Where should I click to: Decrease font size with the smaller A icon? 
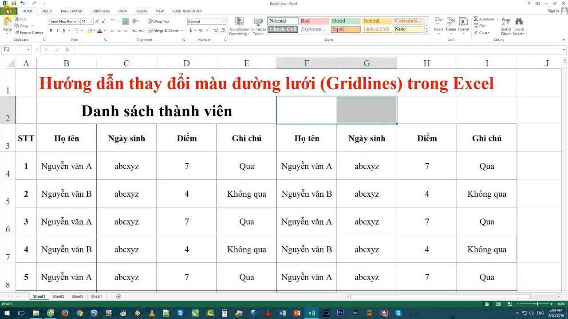(x=103, y=21)
